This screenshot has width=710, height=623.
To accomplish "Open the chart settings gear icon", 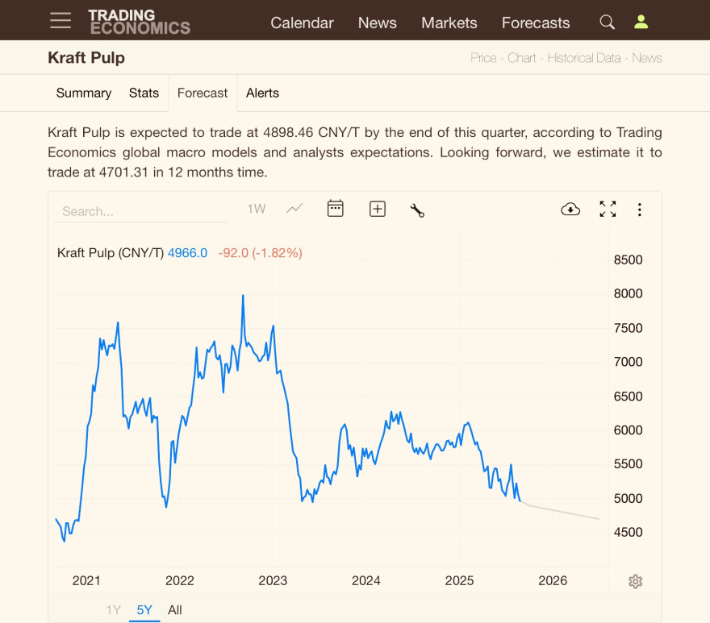I will coord(635,581).
